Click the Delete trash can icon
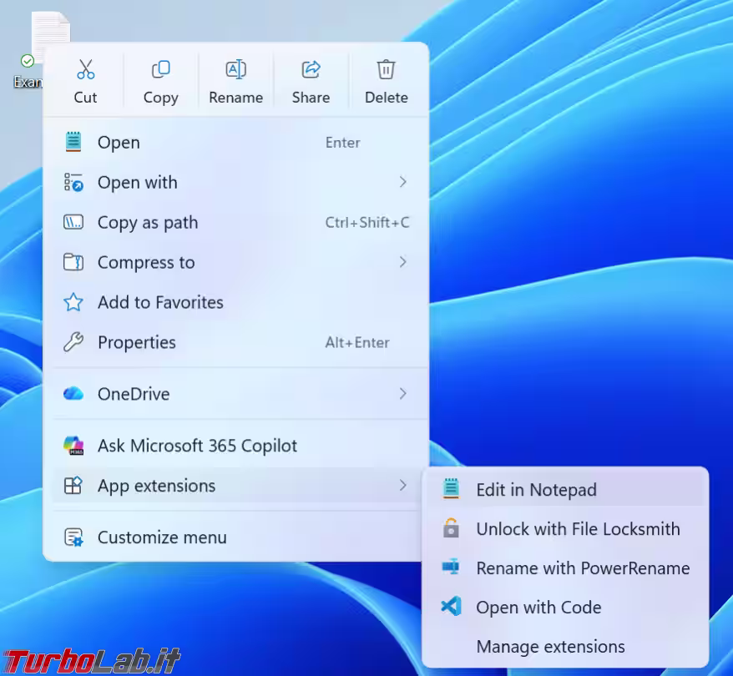Screen dimensions: 733x676 387,69
